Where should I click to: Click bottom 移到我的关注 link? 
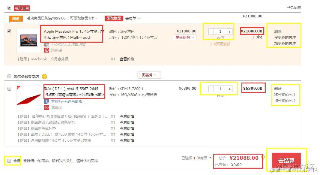[x=62, y=161]
